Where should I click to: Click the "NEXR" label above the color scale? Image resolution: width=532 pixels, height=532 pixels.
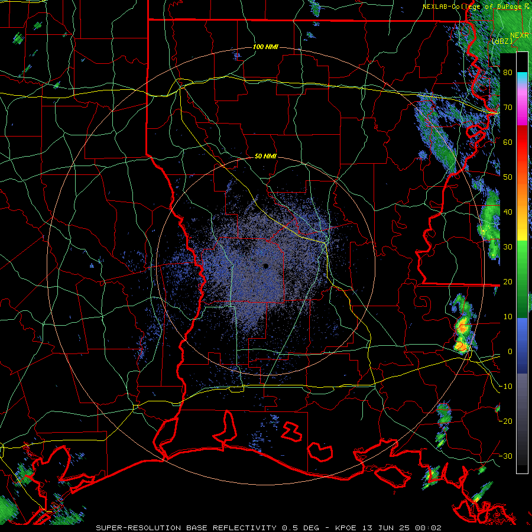click(x=520, y=35)
